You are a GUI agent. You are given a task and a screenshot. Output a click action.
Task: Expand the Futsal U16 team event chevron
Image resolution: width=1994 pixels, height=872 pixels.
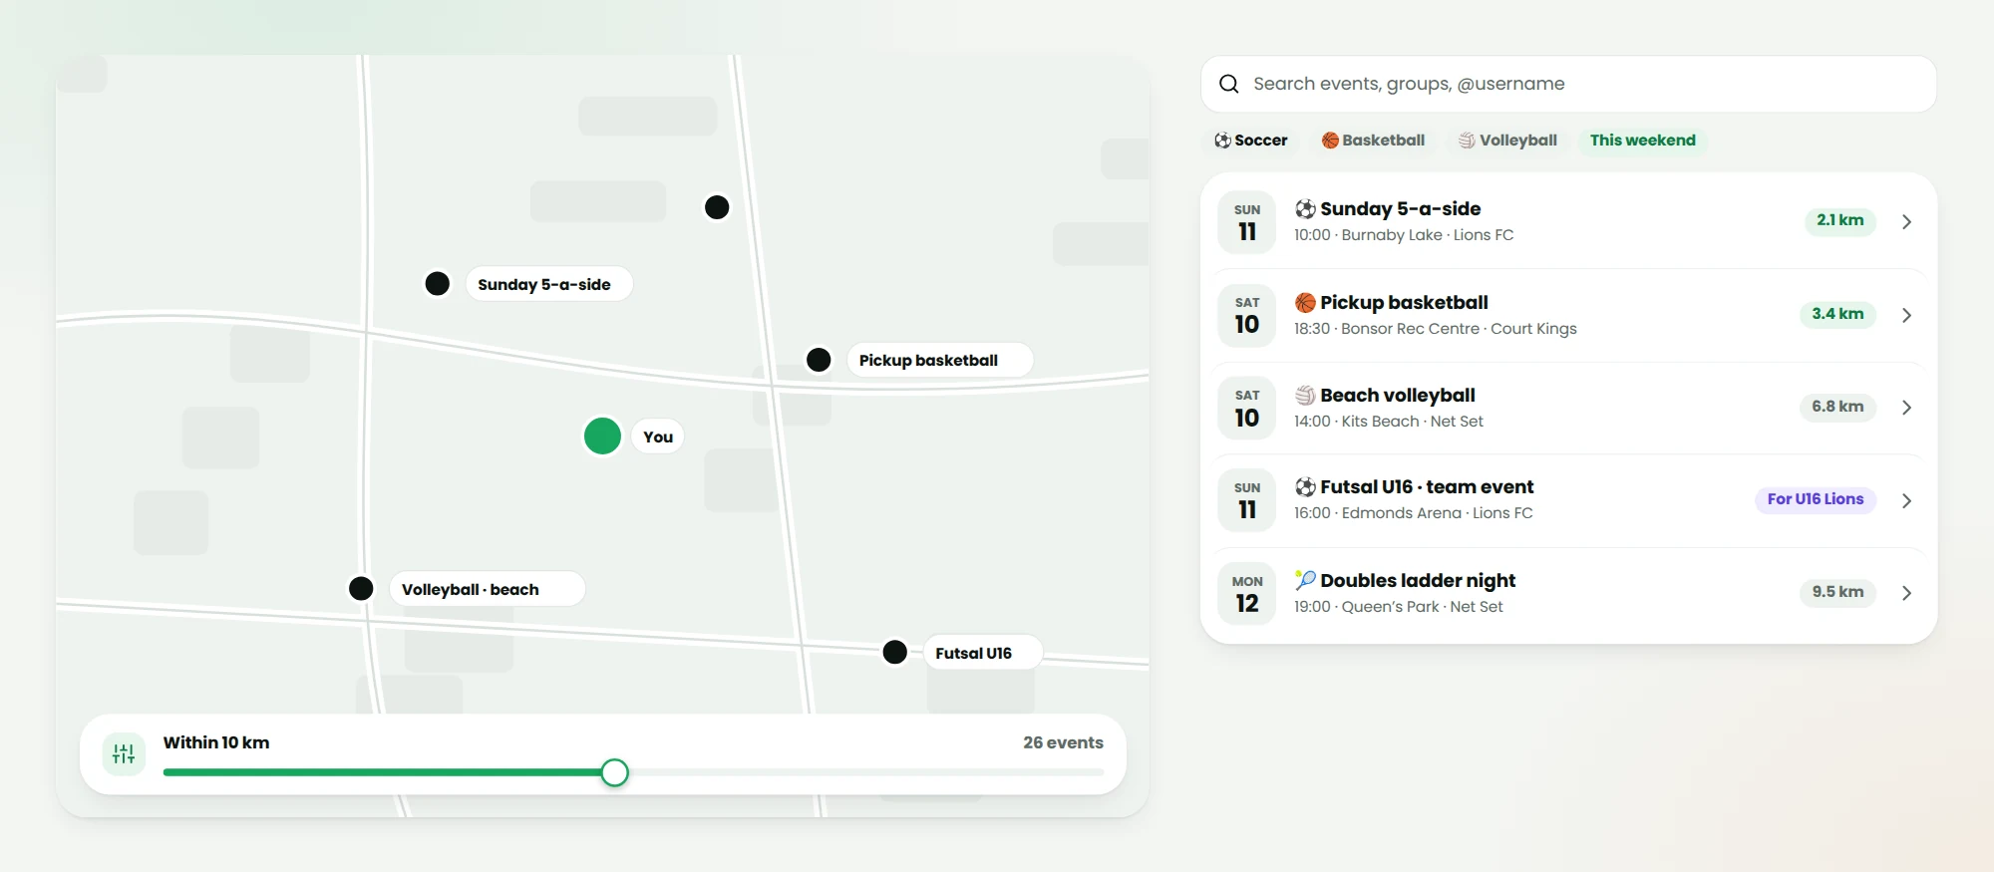click(1906, 500)
